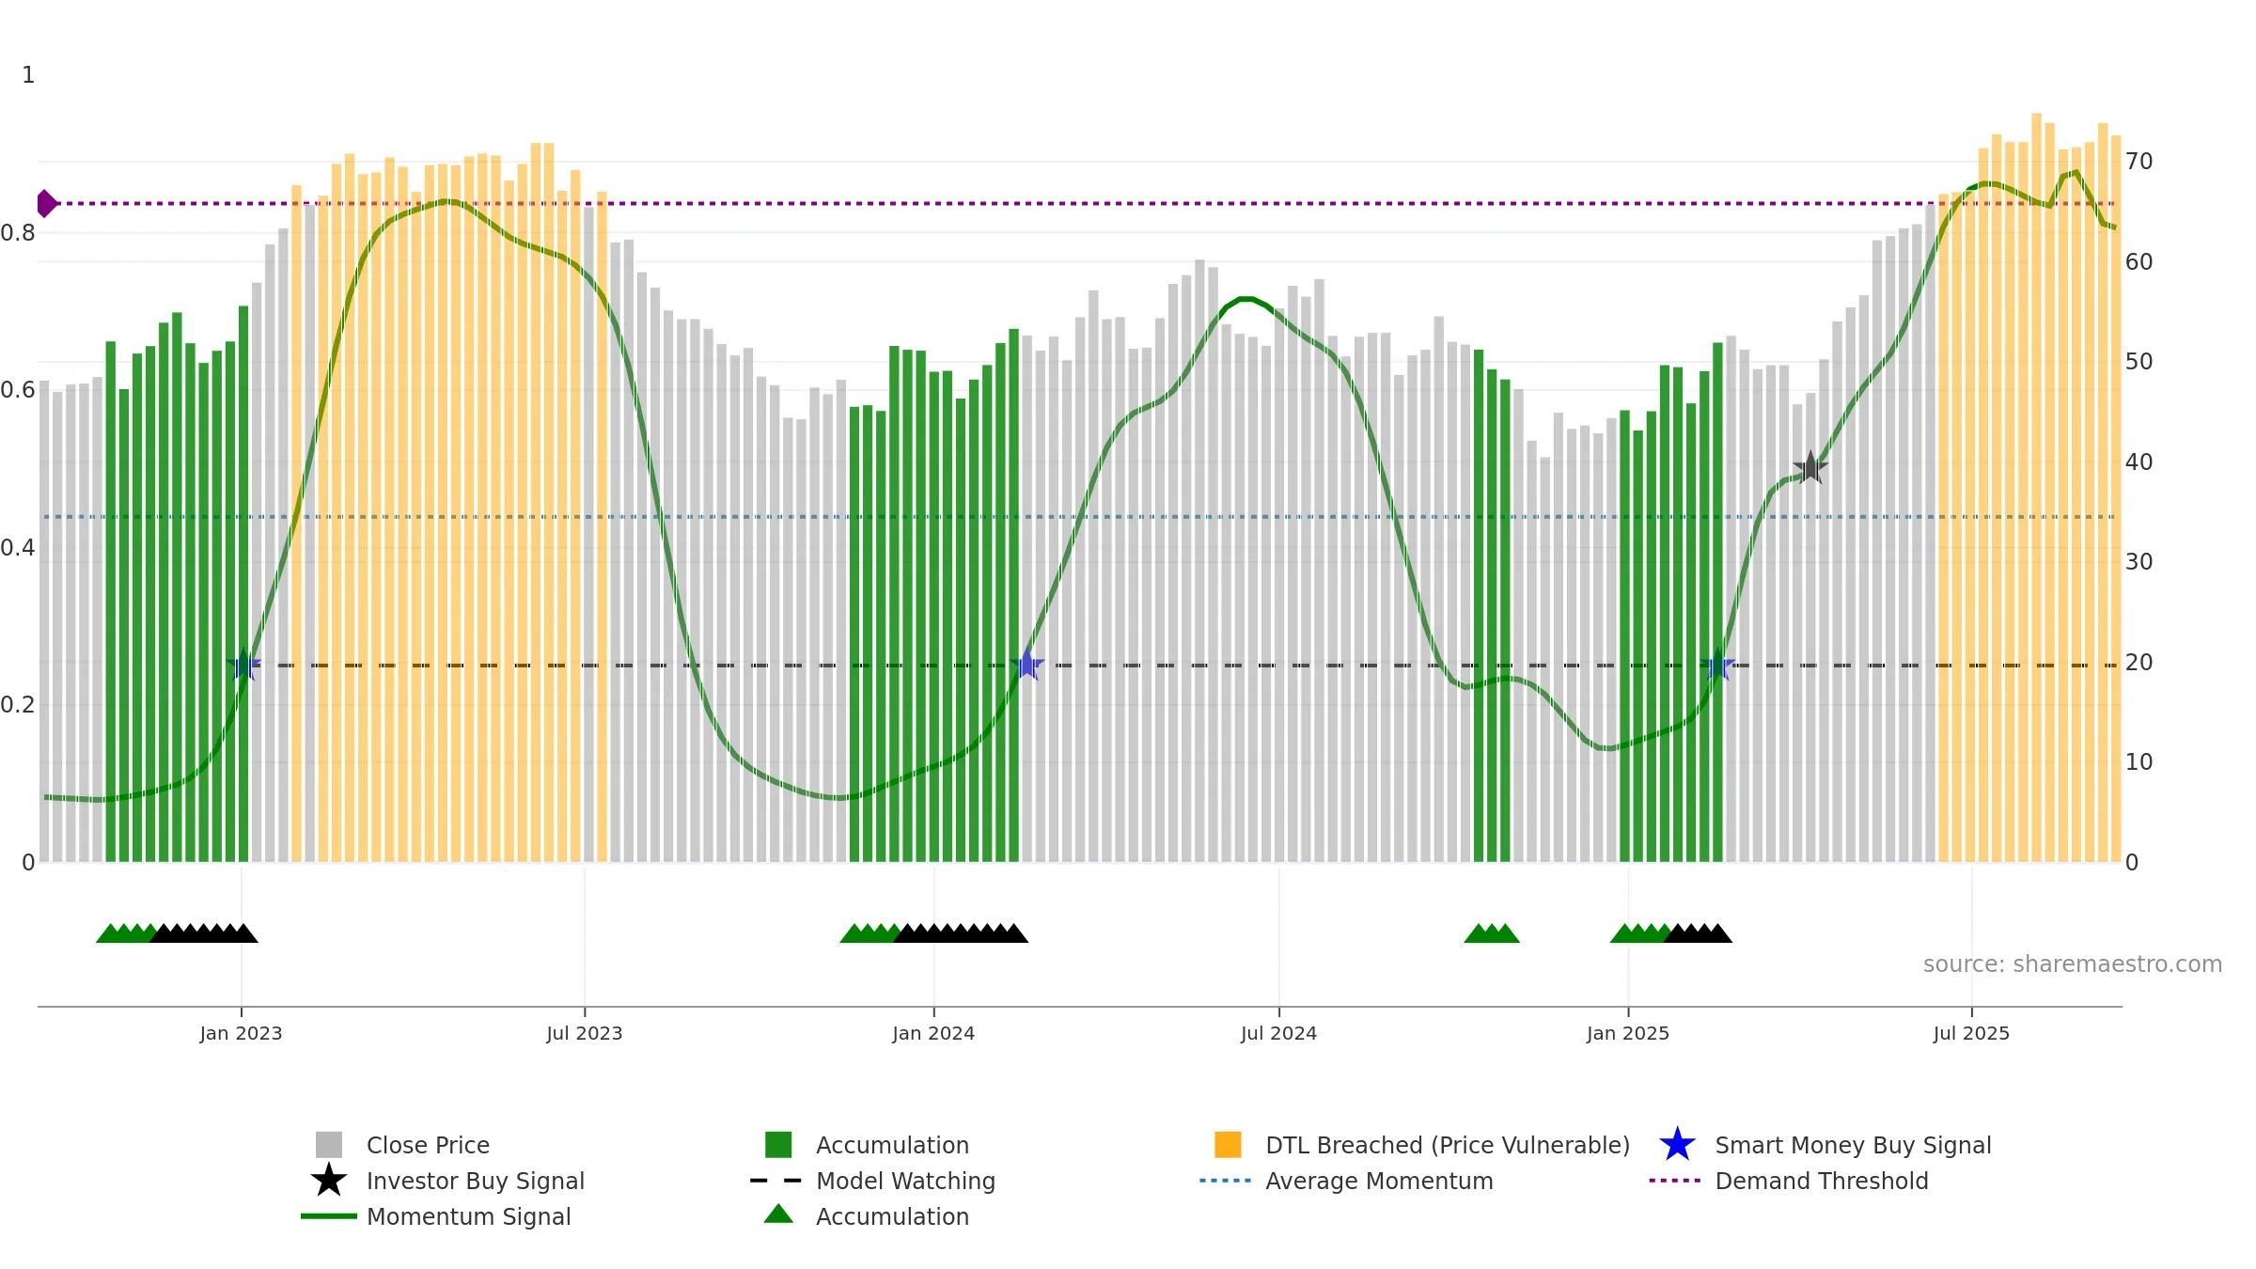Click the green Accumulation square legend swatch
This screenshot has width=2256, height=1269.
(778, 1145)
